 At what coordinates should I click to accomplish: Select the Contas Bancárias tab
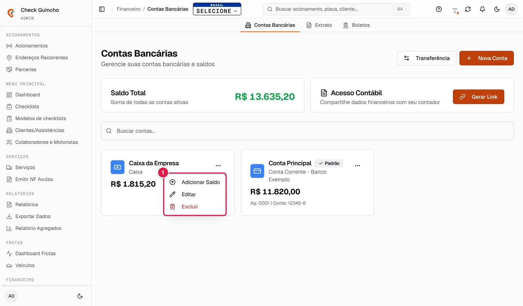pos(270,25)
